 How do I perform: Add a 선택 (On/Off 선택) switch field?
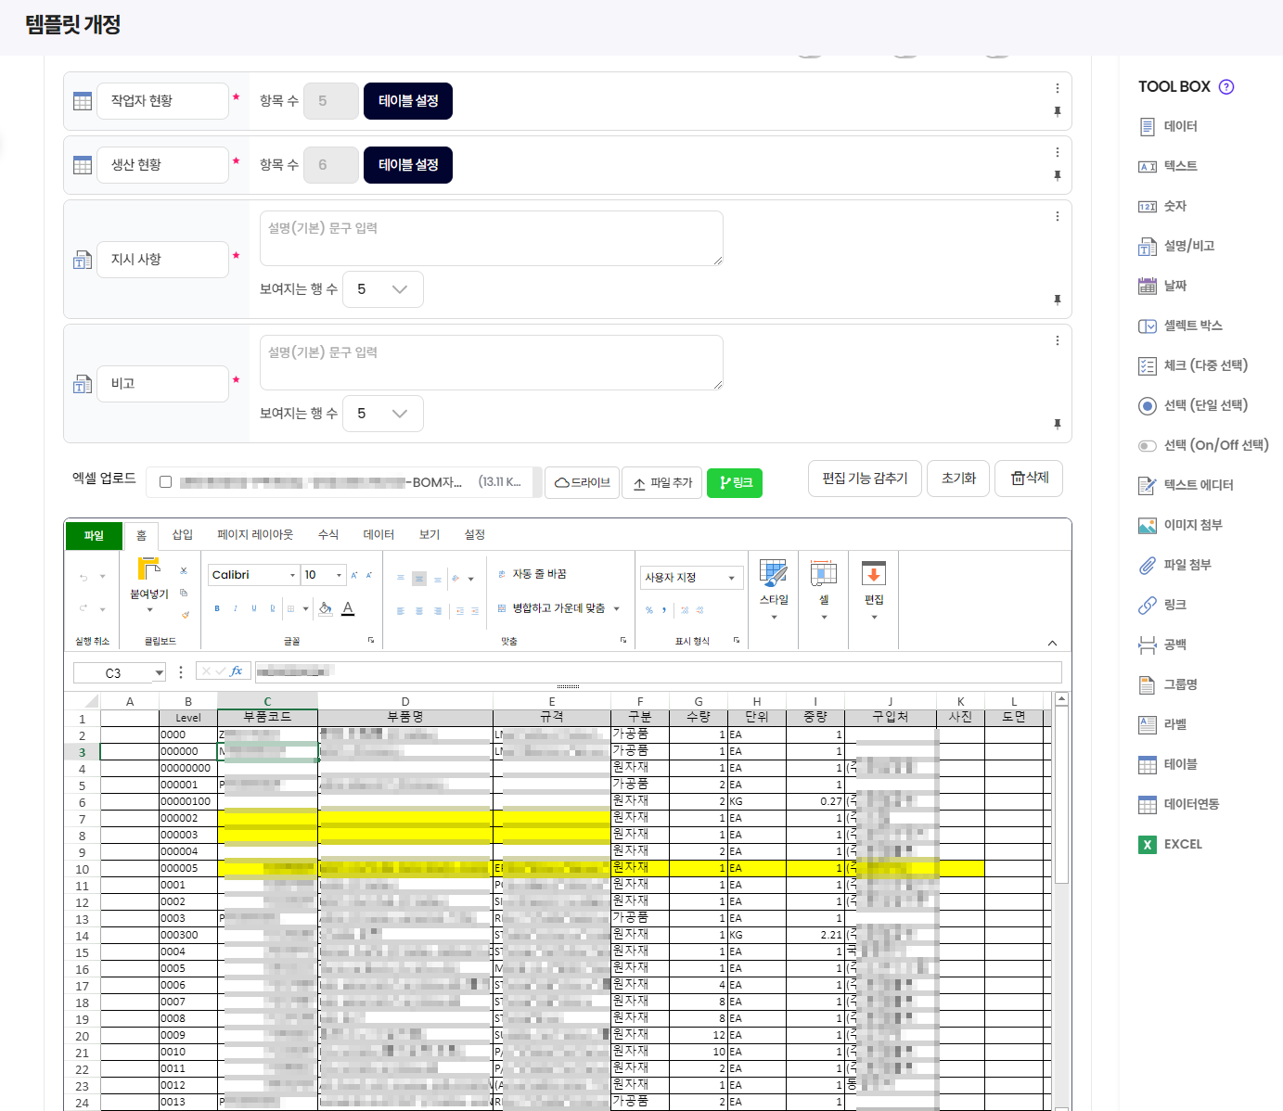(1203, 445)
